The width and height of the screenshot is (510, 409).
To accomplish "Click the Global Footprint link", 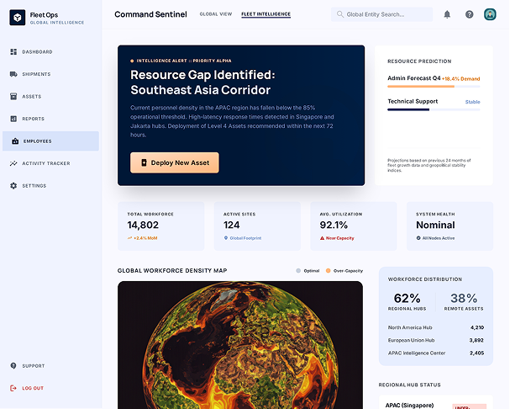I will tap(245, 238).
